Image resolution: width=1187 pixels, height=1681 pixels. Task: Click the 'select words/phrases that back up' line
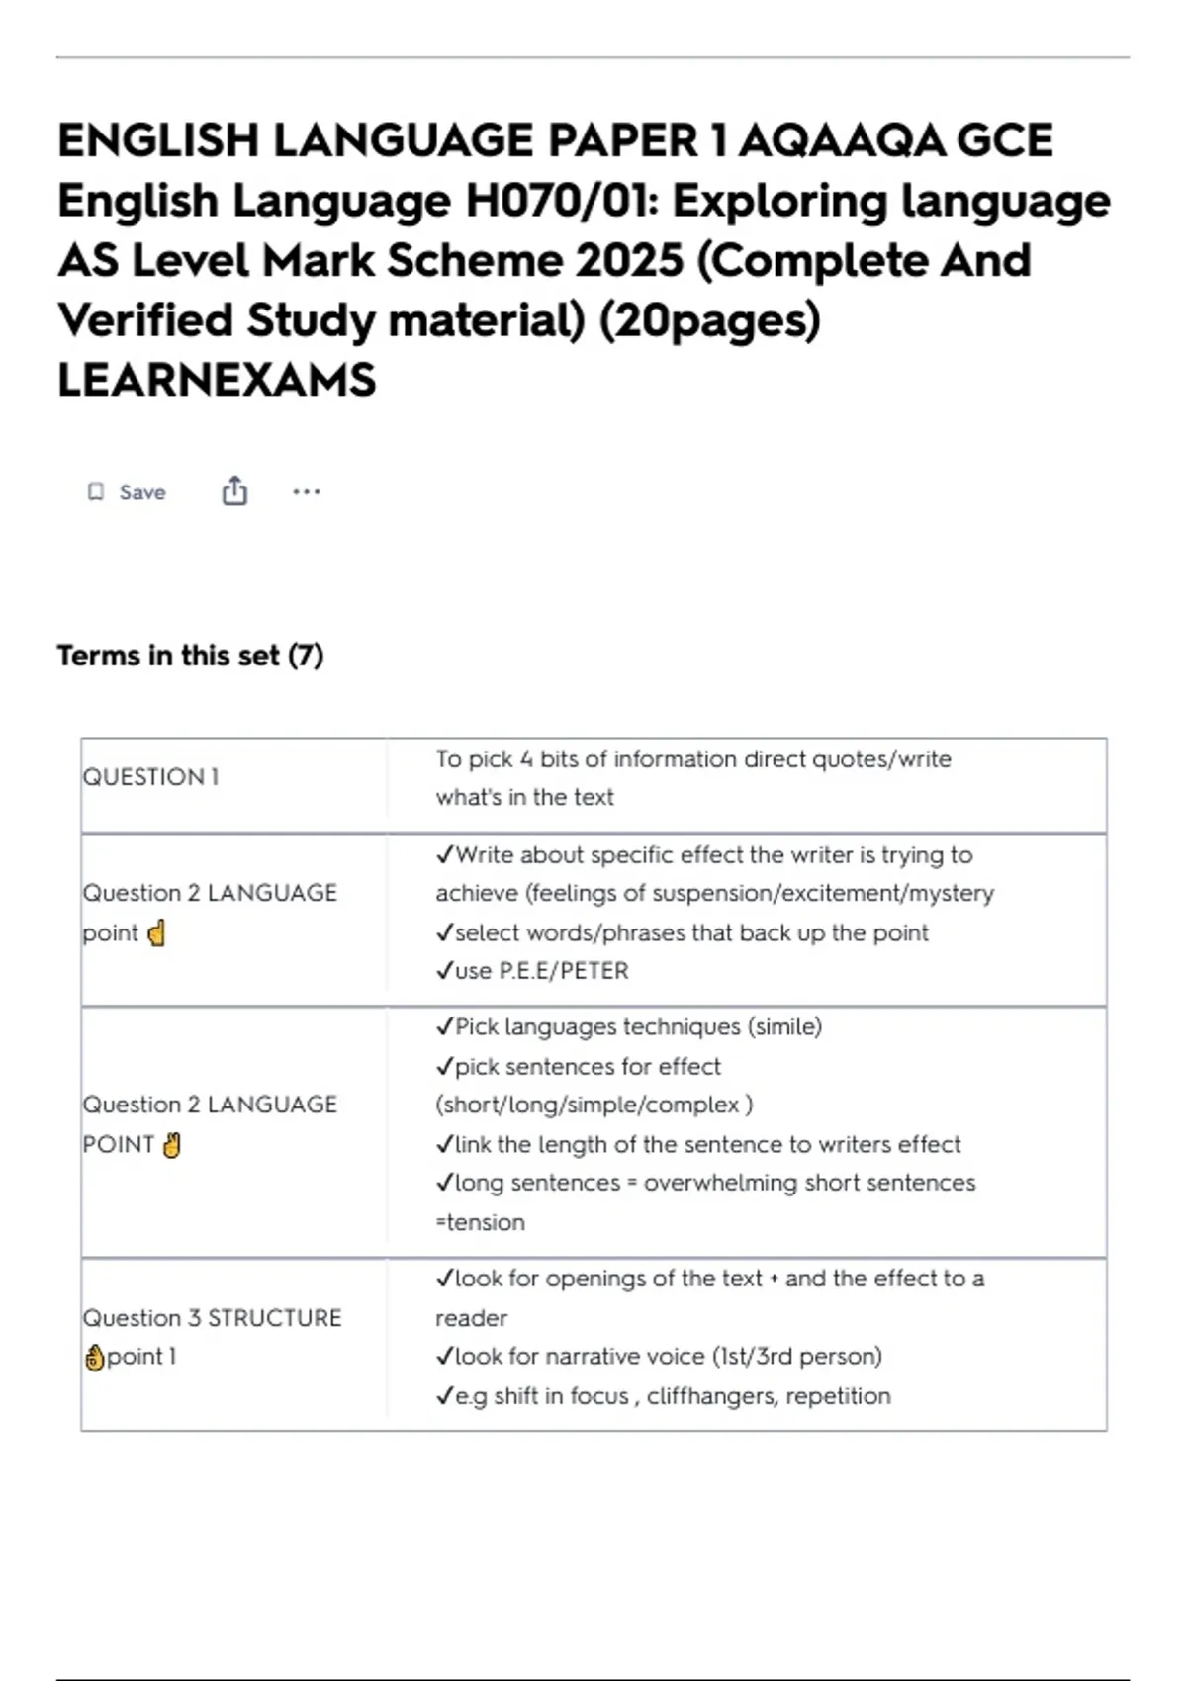(690, 932)
